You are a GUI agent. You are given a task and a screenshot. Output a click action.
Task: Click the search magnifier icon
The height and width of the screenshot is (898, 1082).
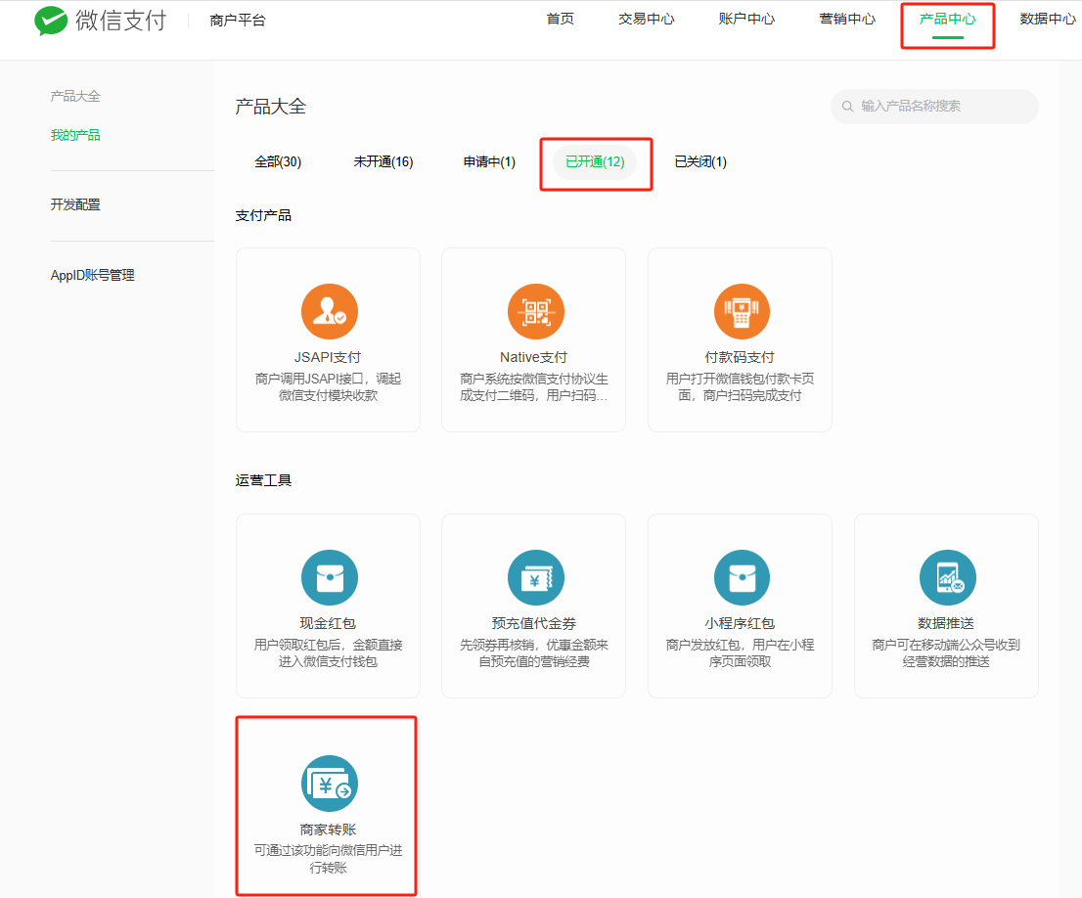click(847, 107)
